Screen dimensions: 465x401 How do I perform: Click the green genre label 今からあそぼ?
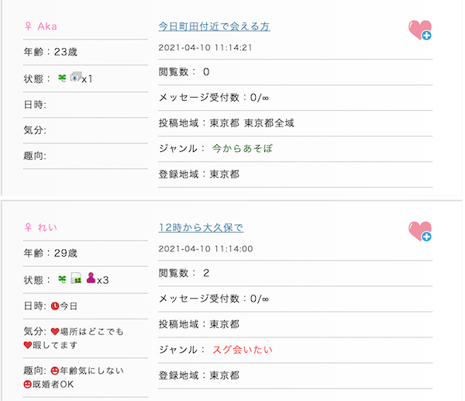point(243,147)
